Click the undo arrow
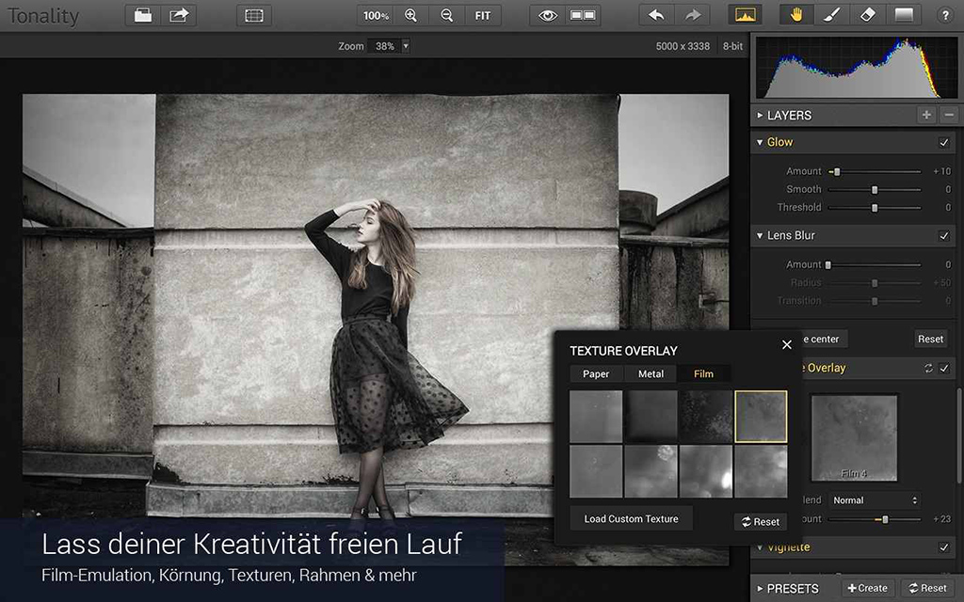Screen dimensions: 964x602 pos(656,15)
